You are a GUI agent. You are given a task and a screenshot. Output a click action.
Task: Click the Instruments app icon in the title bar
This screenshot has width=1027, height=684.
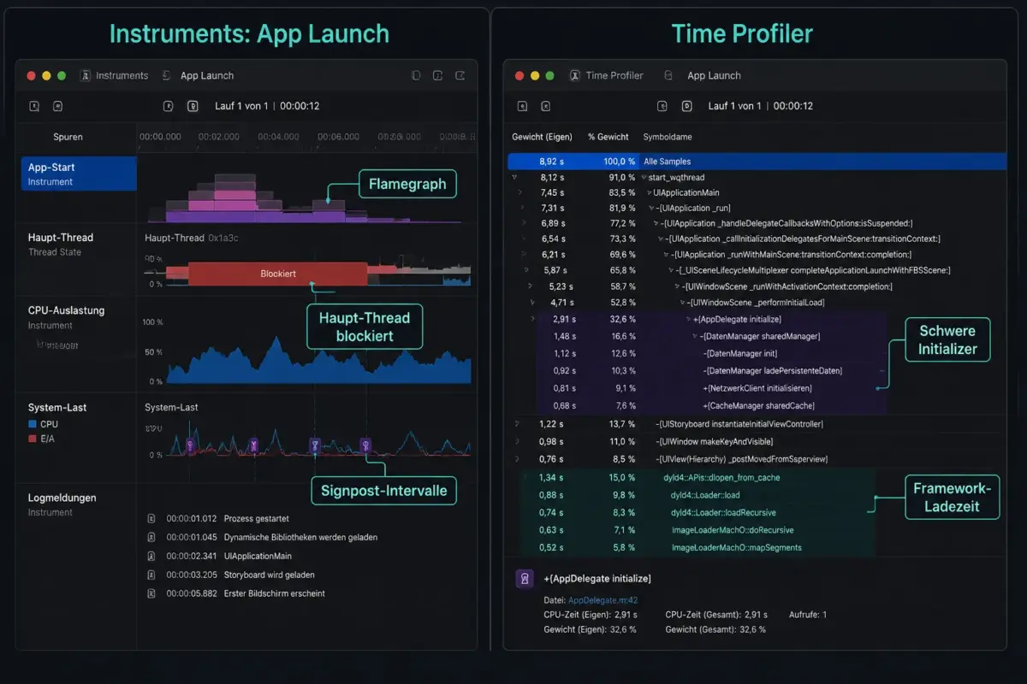(x=85, y=75)
